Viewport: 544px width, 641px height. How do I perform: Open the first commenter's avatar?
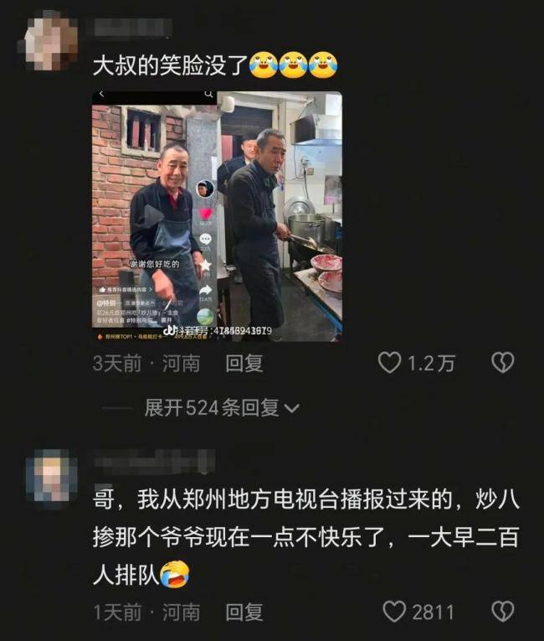click(48, 40)
